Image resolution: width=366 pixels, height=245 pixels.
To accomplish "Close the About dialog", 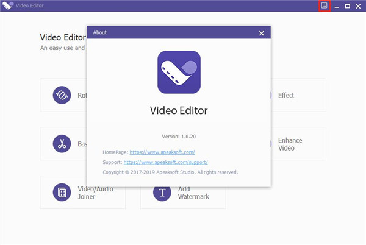I will pos(262,33).
